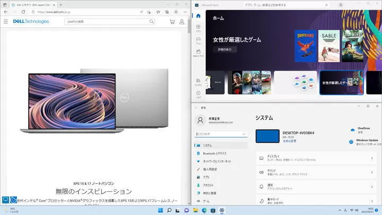Open Microsoft Store Movies & TV section
Image resolution: width=382 pixels, height=215 pixels.
198,53
